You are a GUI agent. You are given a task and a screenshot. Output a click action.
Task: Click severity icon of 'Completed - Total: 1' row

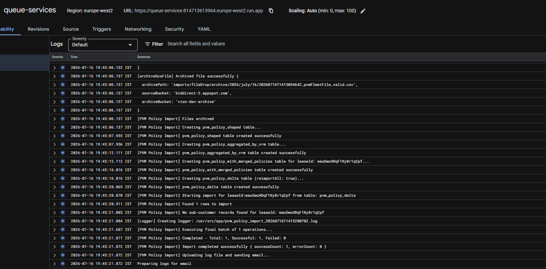63,238
